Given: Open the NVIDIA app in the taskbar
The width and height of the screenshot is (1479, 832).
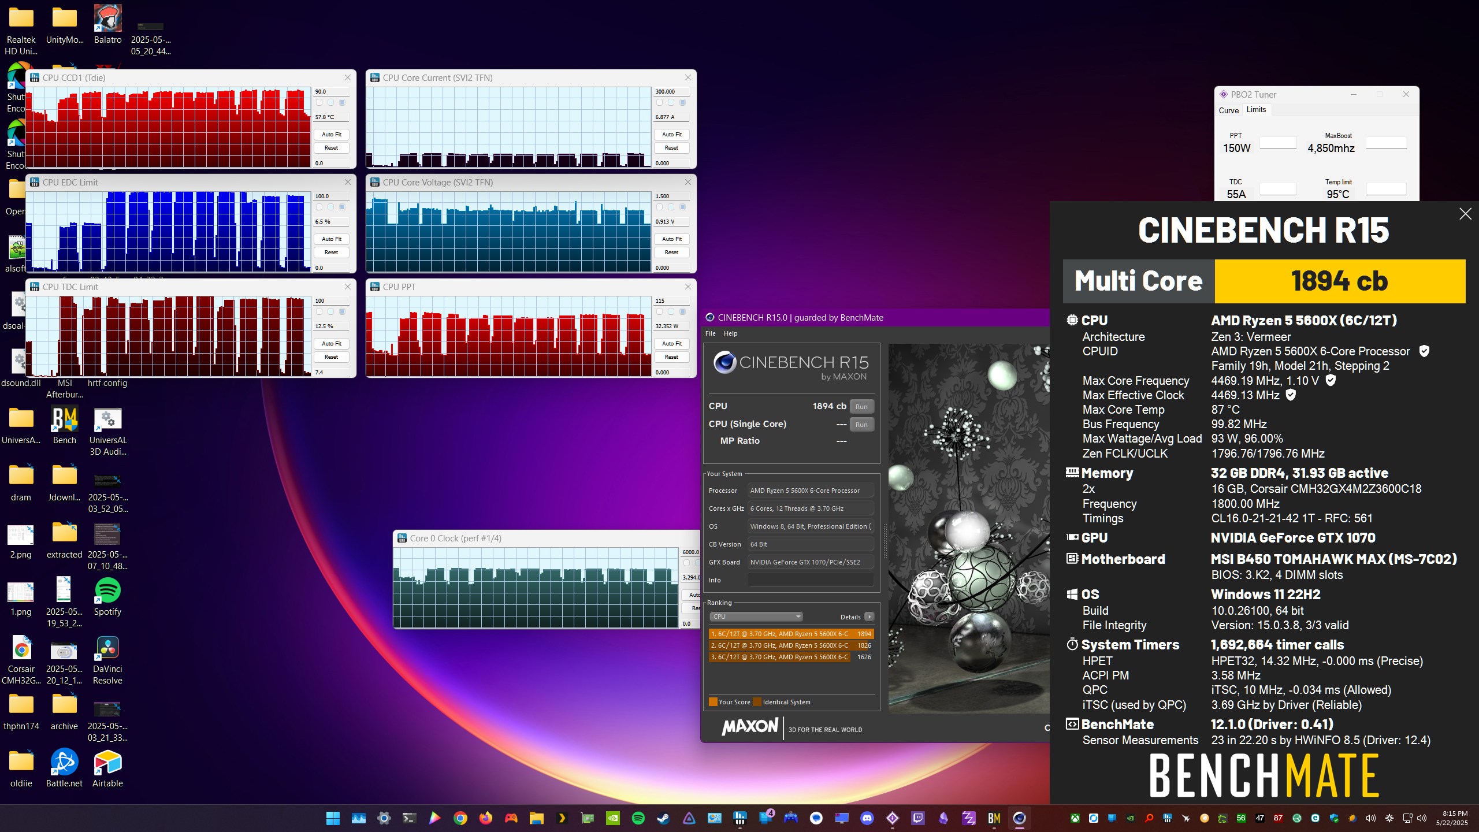Looking at the screenshot, I should pyautogui.click(x=612, y=818).
